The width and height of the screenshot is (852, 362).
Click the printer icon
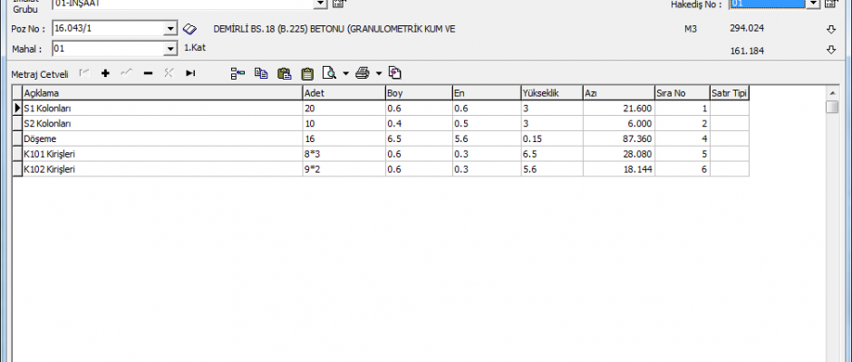[363, 73]
